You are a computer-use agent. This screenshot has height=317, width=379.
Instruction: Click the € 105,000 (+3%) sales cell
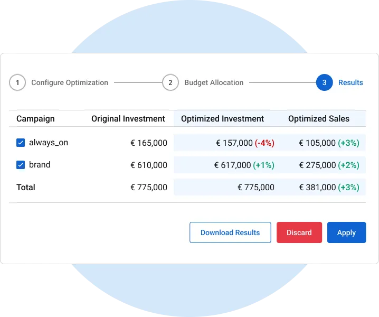click(x=329, y=143)
